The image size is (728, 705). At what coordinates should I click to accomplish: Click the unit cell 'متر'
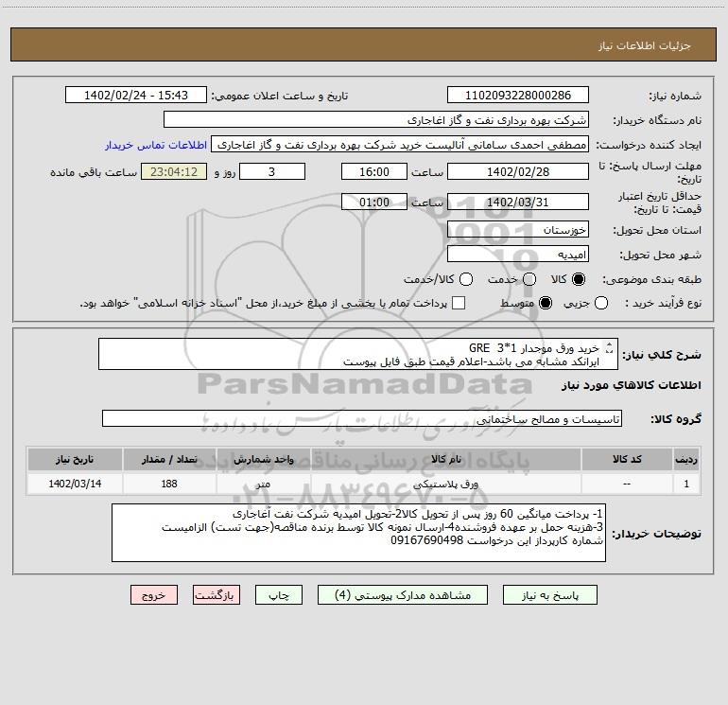(263, 484)
